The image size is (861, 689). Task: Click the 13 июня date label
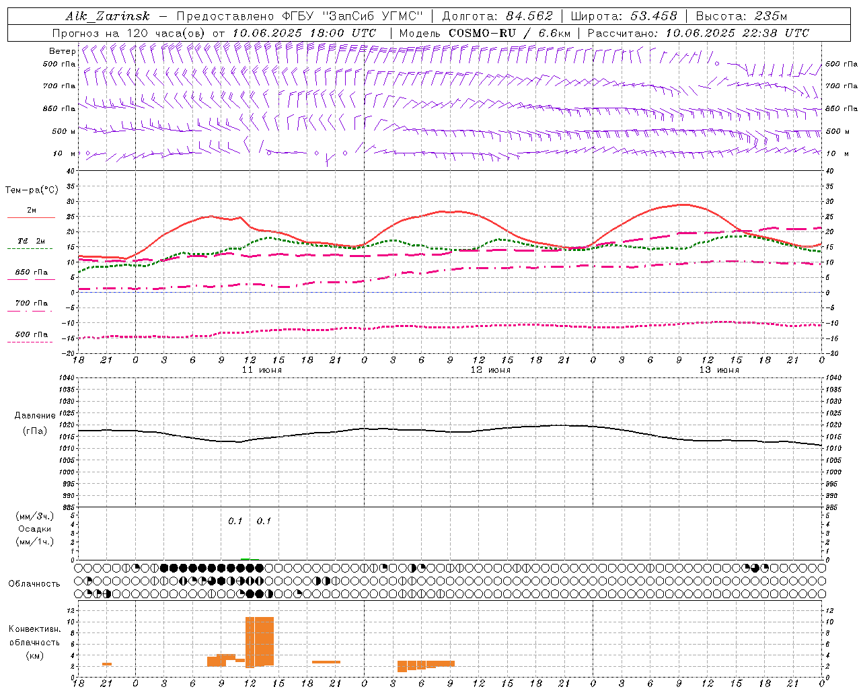tap(719, 370)
